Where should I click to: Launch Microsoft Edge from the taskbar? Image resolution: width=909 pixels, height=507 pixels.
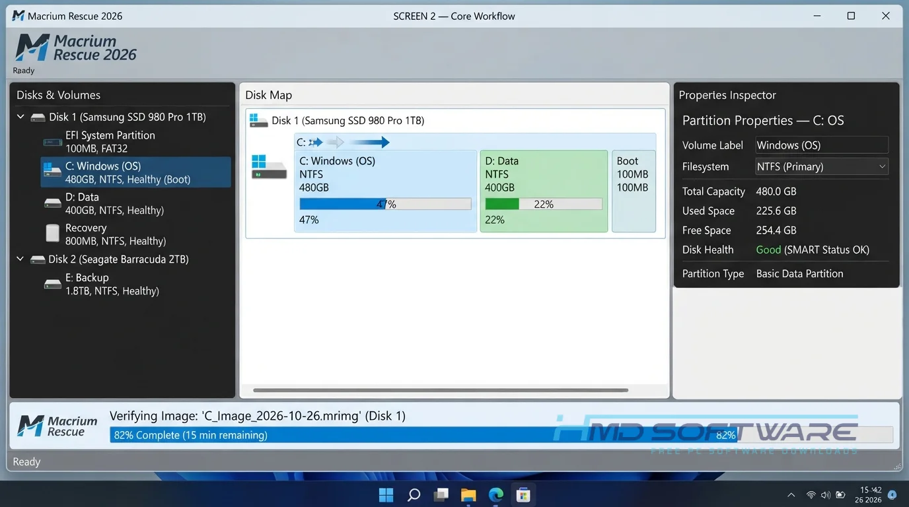496,494
